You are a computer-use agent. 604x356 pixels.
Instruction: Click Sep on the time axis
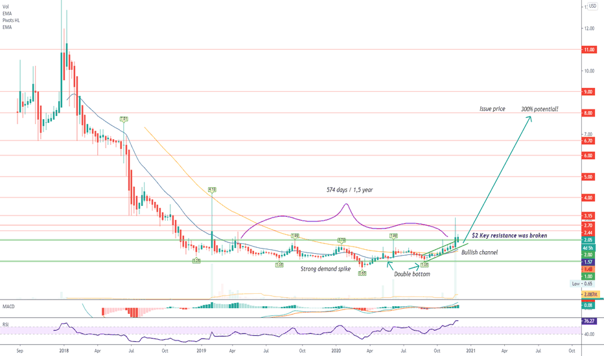point(19,351)
